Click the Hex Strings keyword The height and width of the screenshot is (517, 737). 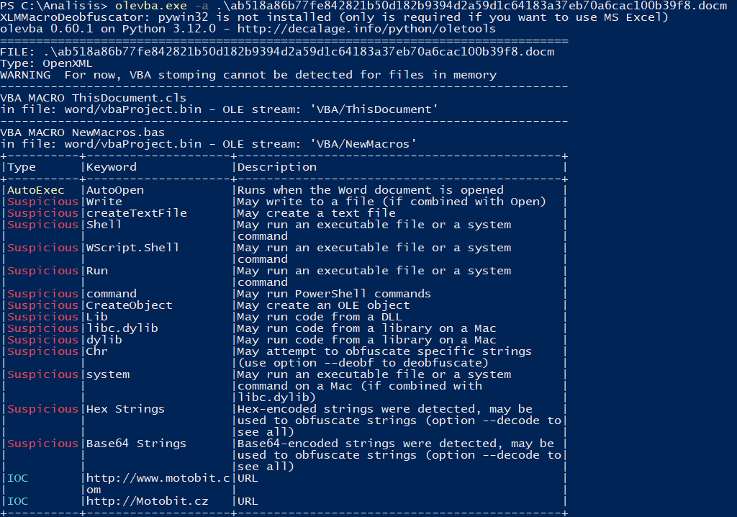pyautogui.click(x=126, y=409)
